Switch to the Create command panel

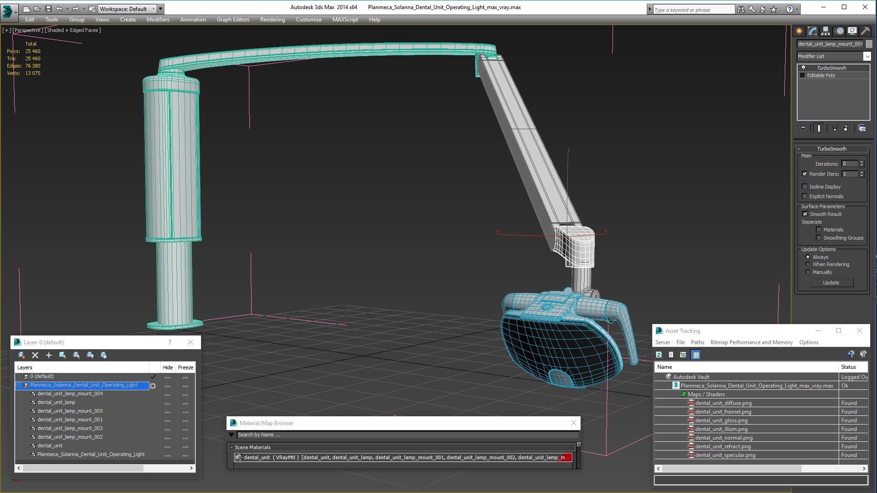pos(799,31)
